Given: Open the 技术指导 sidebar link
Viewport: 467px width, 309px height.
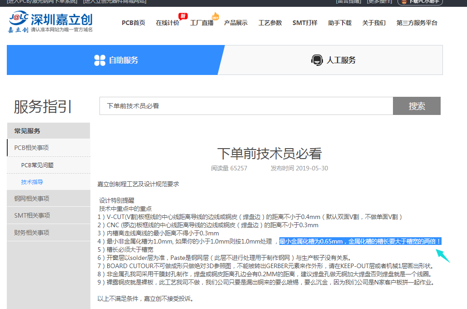Looking at the screenshot, I should (32, 182).
